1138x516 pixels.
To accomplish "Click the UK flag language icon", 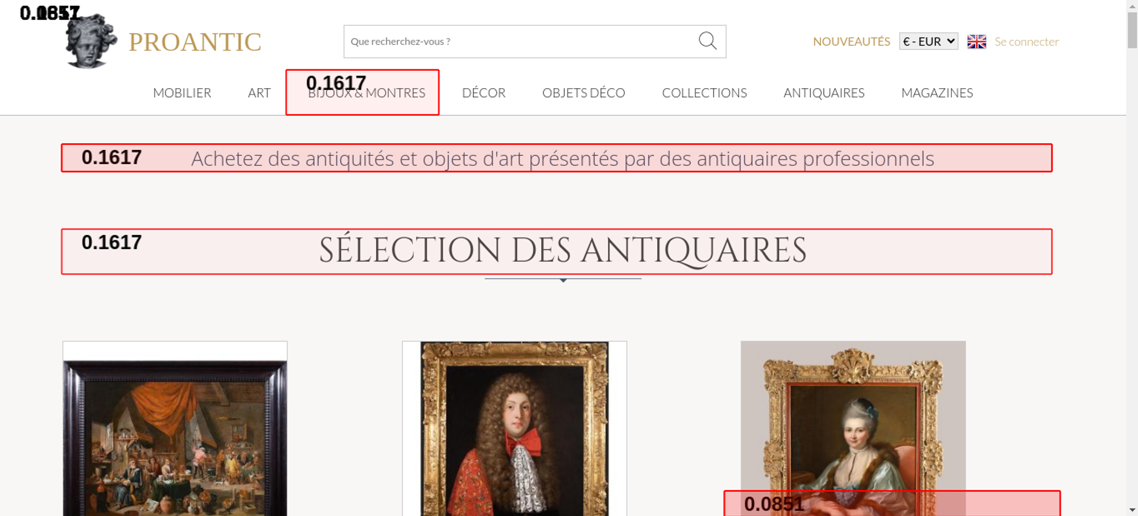I will [976, 41].
